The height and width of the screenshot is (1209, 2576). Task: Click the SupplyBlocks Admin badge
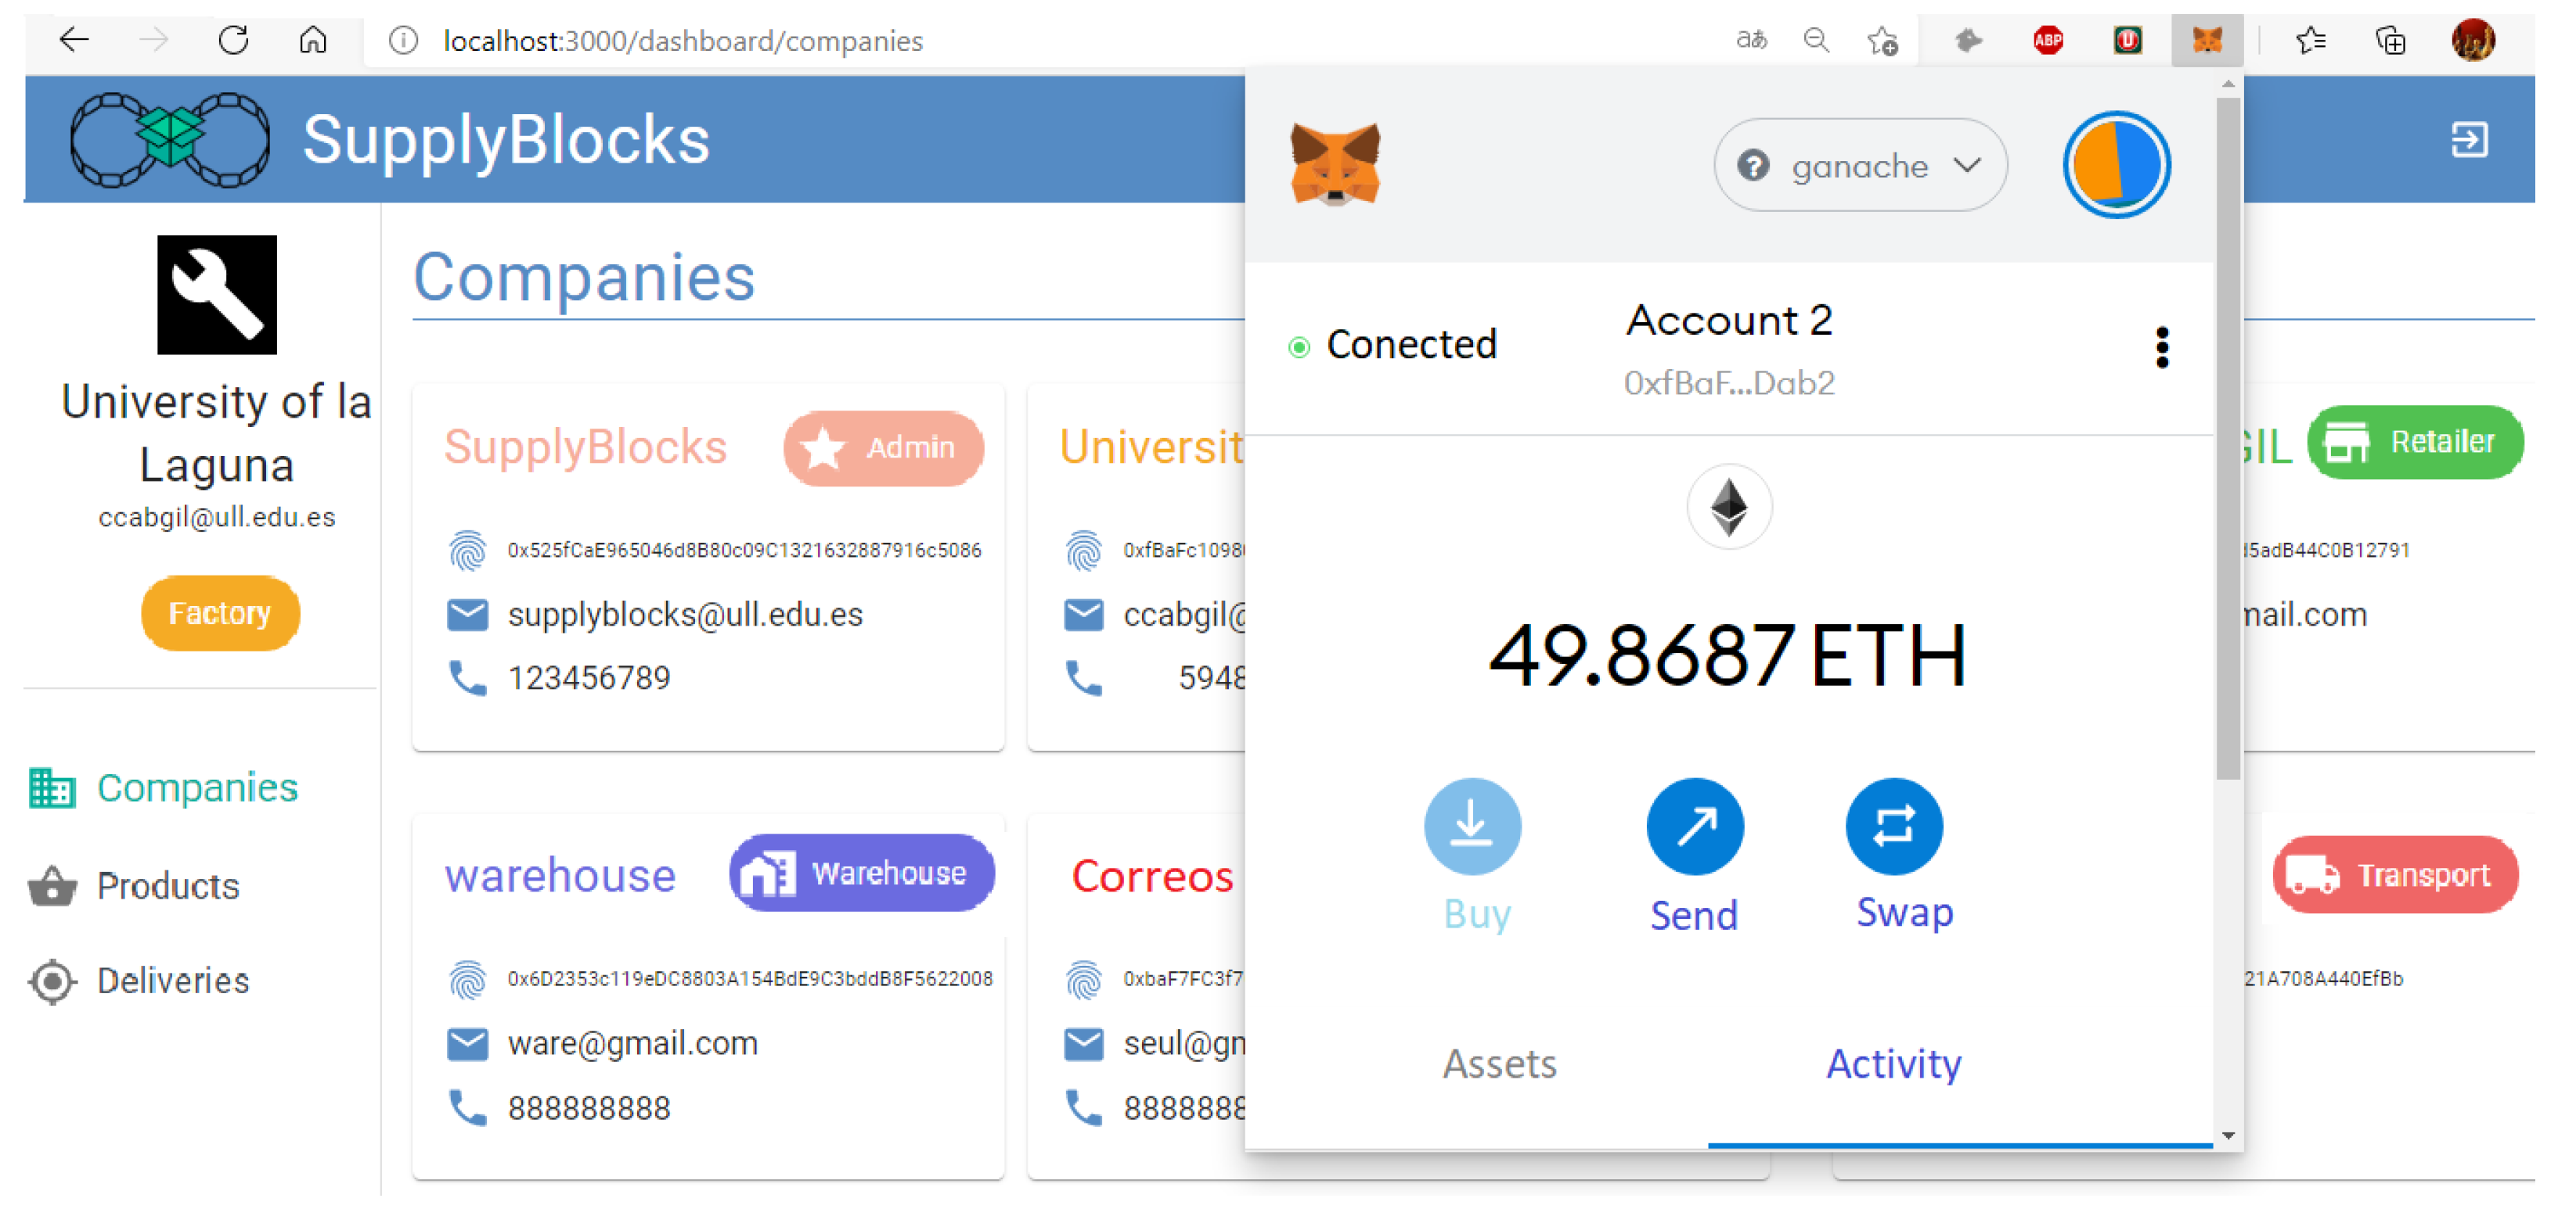tap(883, 447)
